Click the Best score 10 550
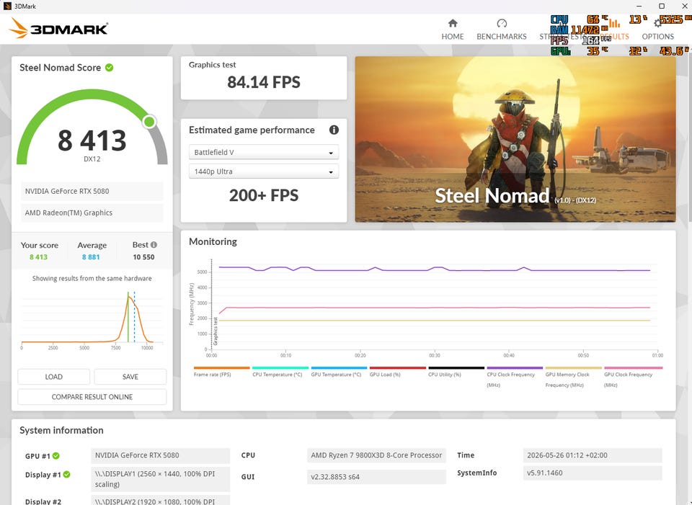Viewport: 692px width, 505px height. (x=144, y=257)
